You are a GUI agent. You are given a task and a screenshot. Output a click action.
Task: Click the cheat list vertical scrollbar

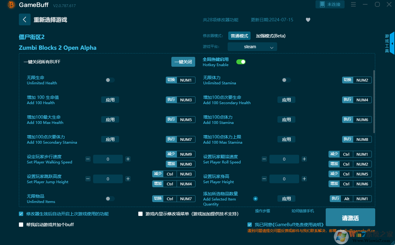coord(374,102)
